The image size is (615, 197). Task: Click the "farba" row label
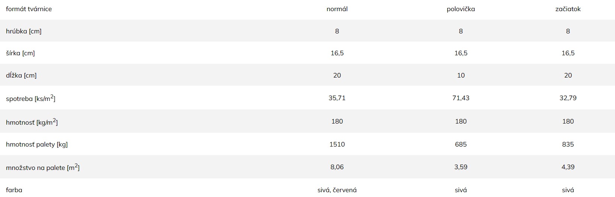[x=14, y=190]
